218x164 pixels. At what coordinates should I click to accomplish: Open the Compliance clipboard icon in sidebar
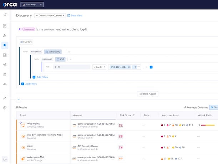[x=5, y=74]
